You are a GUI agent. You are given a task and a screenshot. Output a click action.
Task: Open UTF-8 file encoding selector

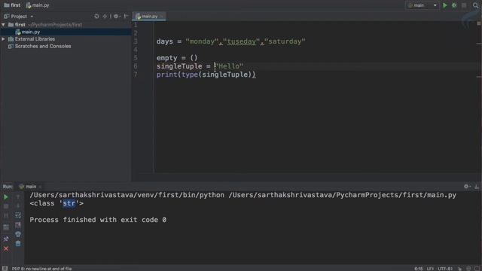445,269
